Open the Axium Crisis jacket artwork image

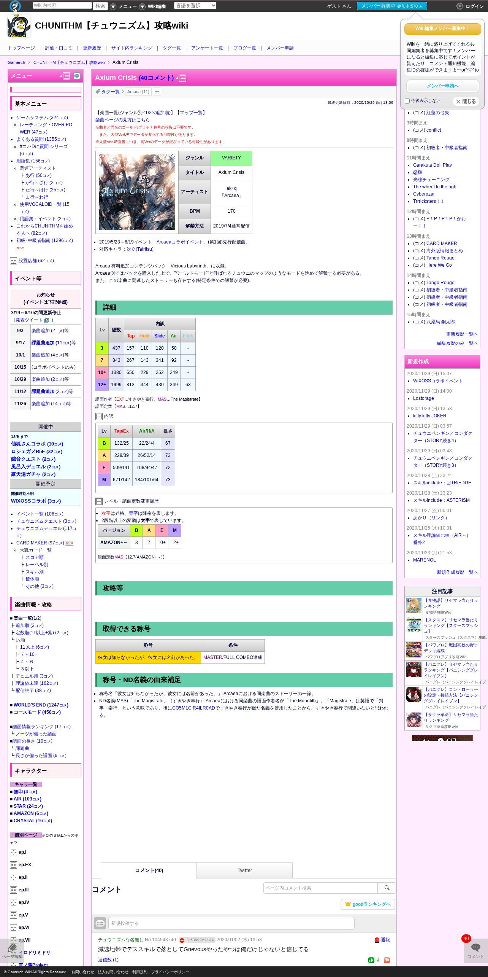coord(137,192)
